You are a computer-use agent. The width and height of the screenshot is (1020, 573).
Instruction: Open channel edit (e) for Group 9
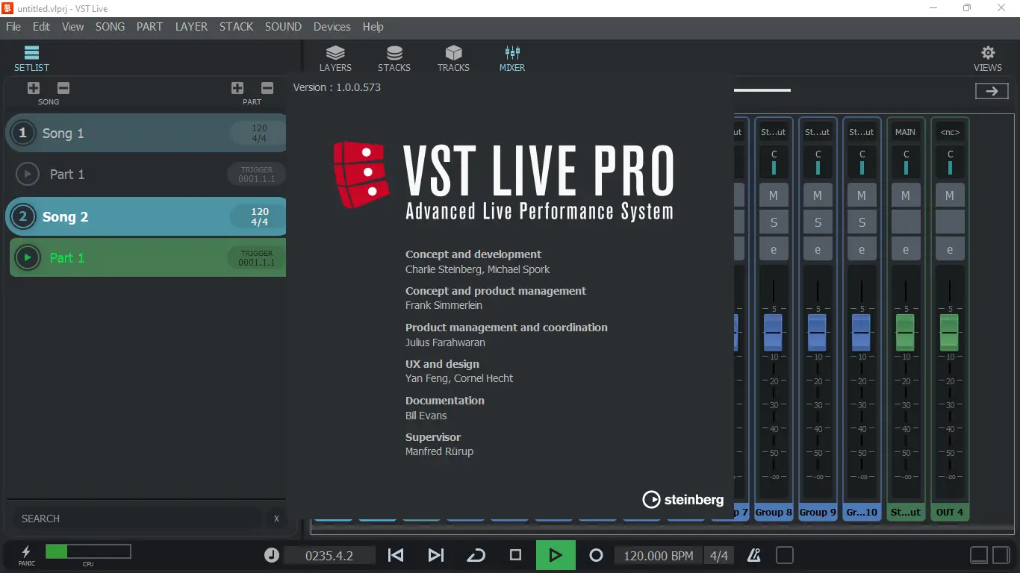818,250
